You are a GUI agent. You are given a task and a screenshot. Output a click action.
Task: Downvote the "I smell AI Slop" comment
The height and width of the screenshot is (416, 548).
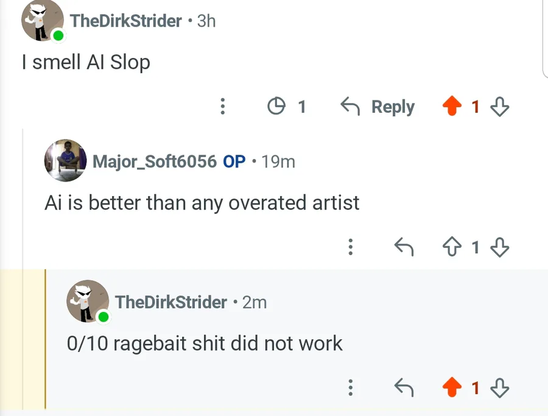tap(500, 107)
